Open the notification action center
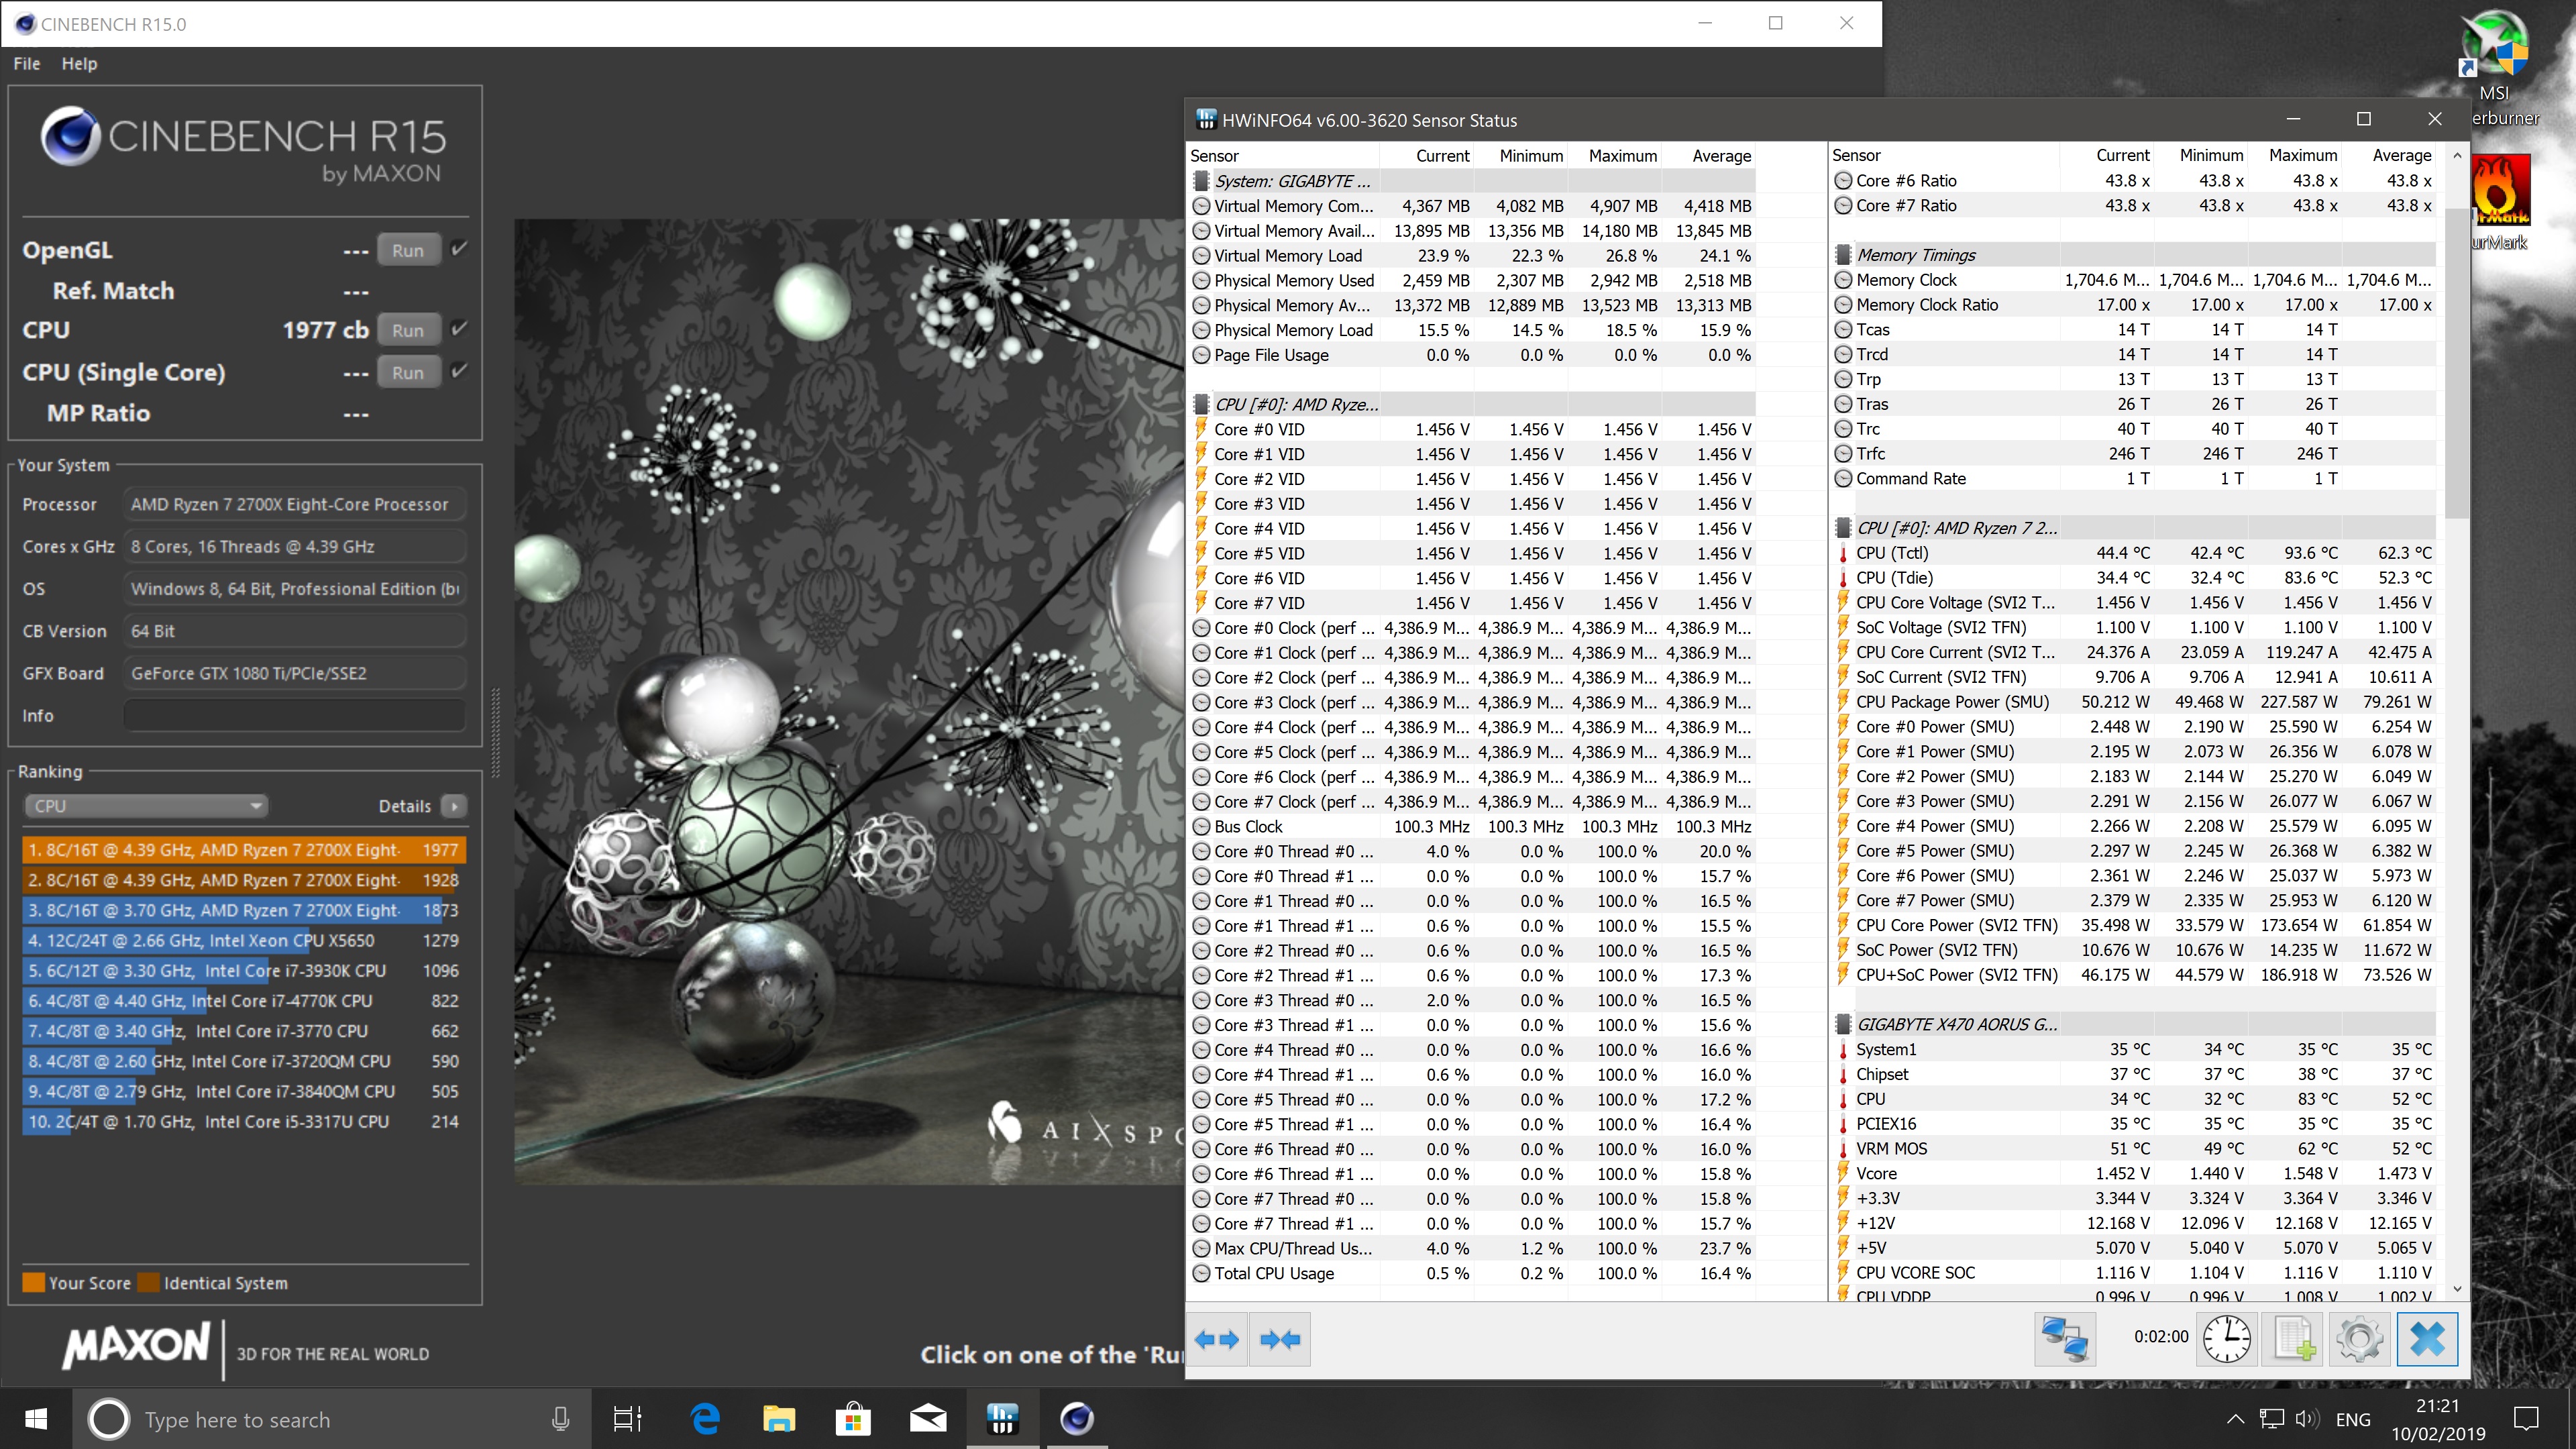The image size is (2576, 1449). [x=2526, y=1419]
